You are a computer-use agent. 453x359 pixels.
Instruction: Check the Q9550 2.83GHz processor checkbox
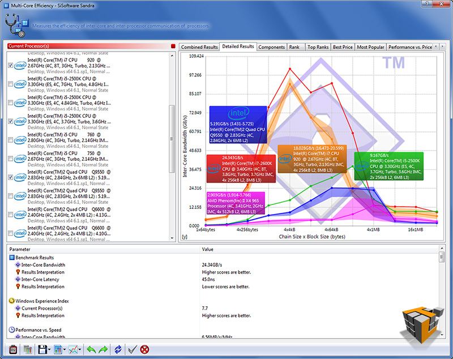pyautogui.click(x=10, y=196)
